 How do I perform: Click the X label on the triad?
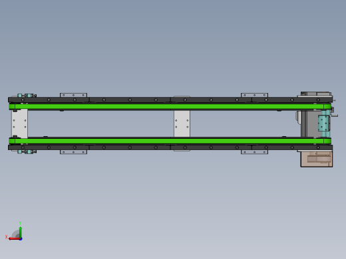click(6, 237)
